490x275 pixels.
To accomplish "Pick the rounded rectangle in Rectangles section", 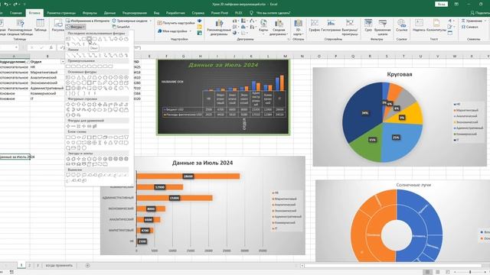I will (73, 66).
